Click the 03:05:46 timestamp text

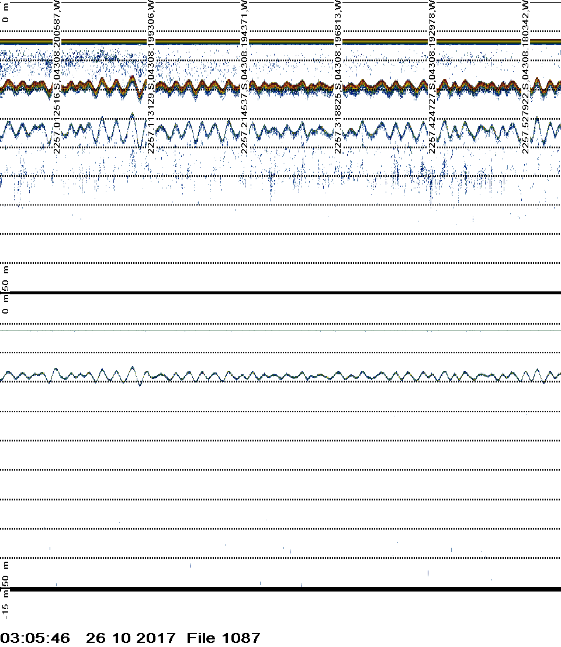click(35, 638)
